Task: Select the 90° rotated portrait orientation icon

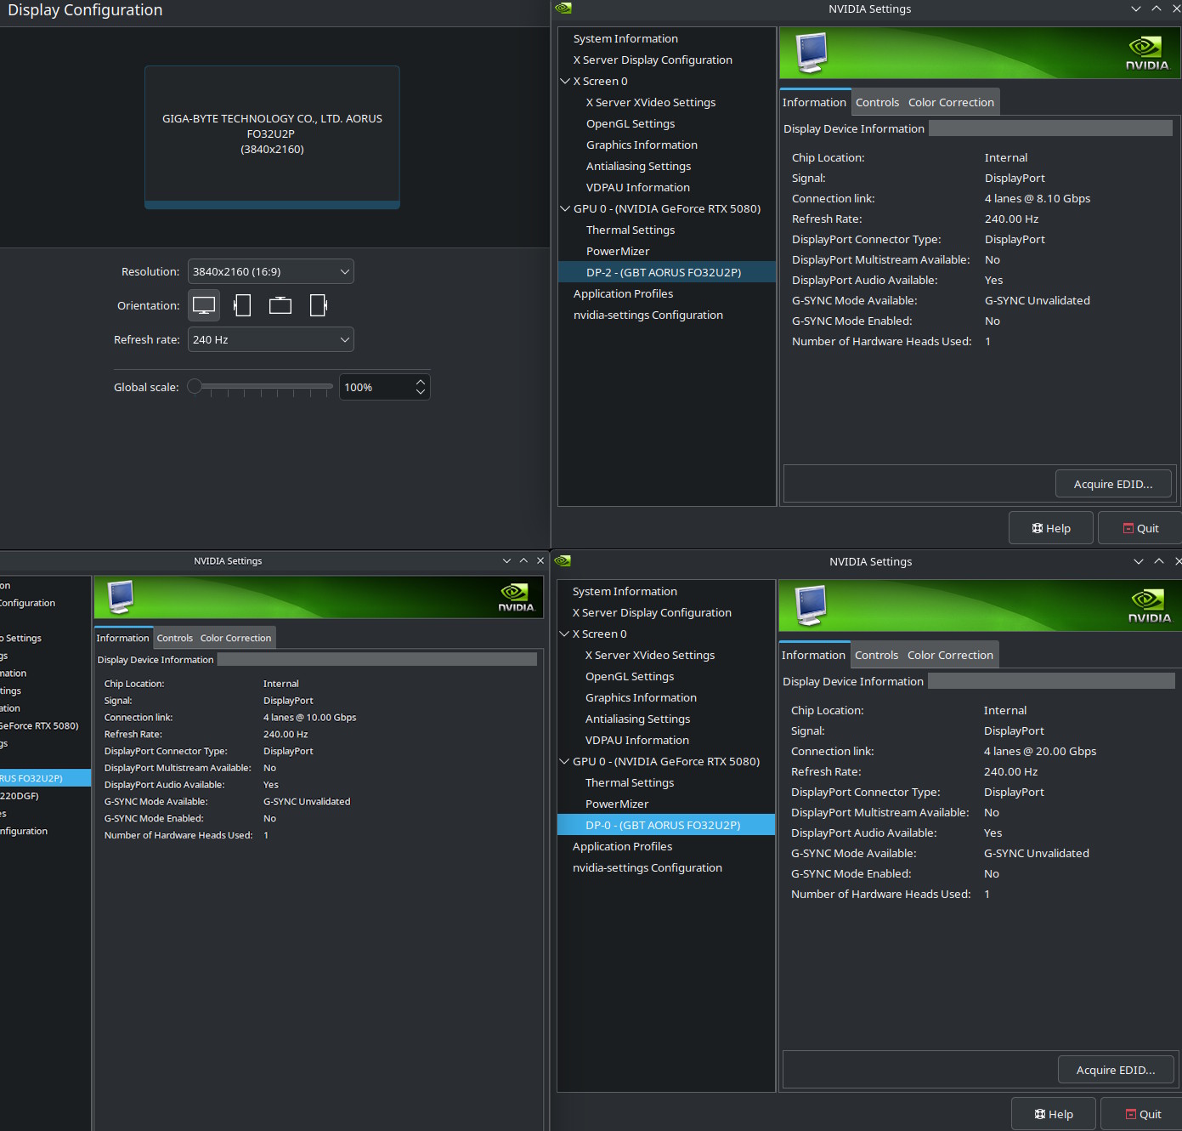Action: click(242, 305)
